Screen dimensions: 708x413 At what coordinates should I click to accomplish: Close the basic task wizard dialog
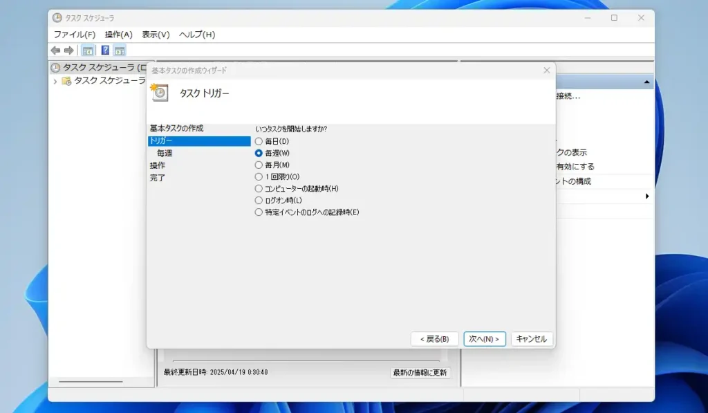pos(547,70)
